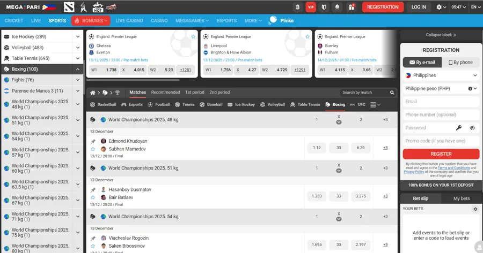Click the search magnifier icon

(392, 93)
